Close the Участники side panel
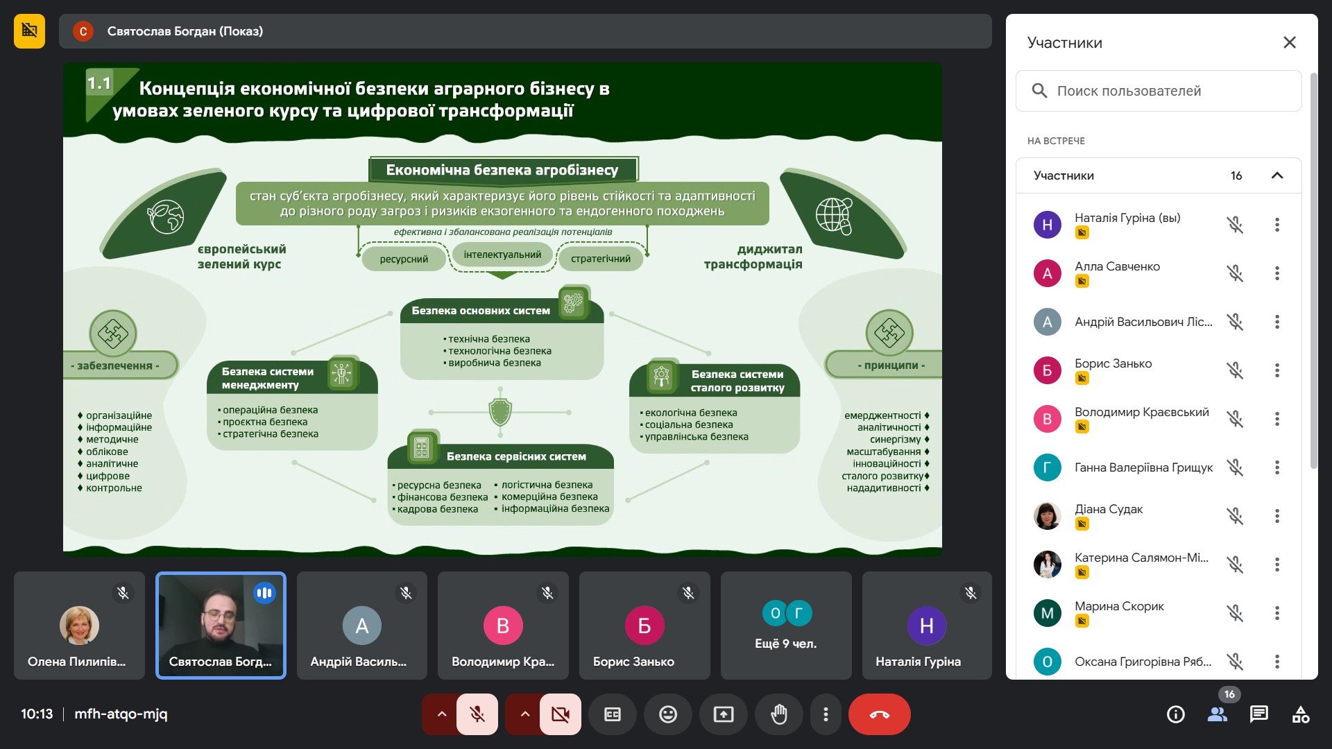 tap(1290, 42)
